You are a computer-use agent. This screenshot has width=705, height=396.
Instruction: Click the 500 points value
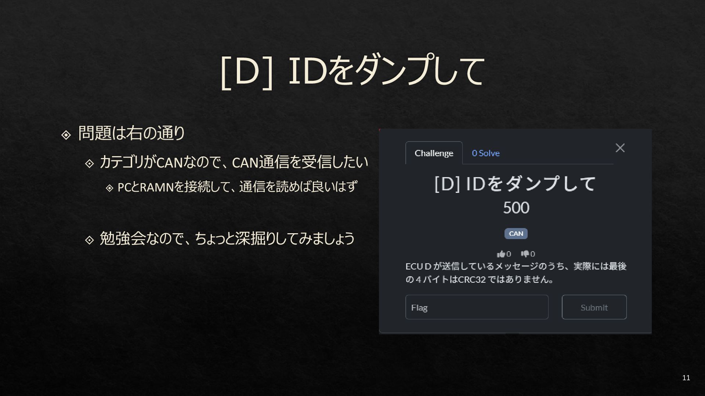pyautogui.click(x=516, y=208)
